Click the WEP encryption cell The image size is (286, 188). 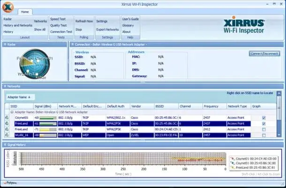click(94, 135)
